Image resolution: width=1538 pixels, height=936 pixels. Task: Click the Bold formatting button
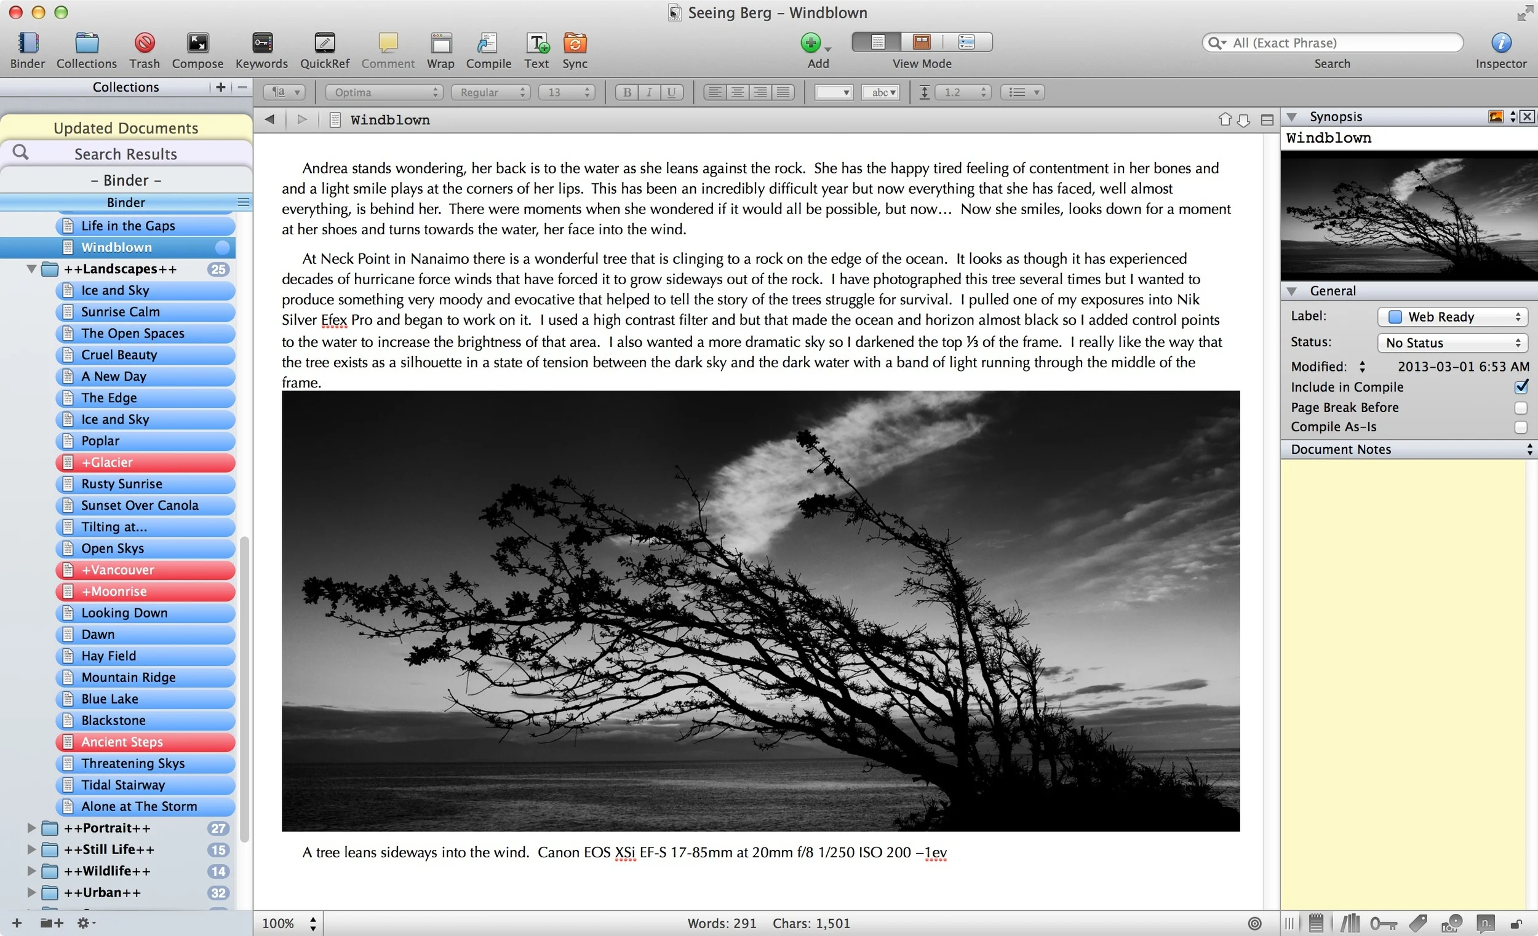(627, 92)
